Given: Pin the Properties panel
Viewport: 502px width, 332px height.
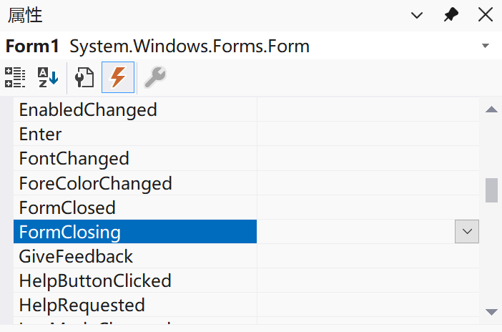Looking at the screenshot, I should [451, 15].
